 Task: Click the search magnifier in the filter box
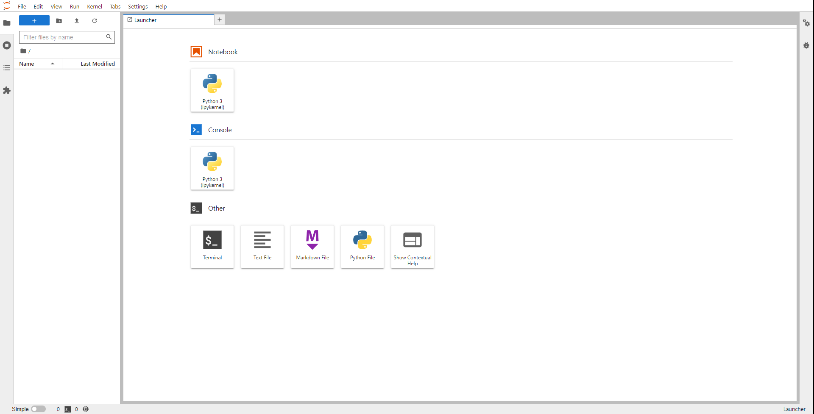109,37
